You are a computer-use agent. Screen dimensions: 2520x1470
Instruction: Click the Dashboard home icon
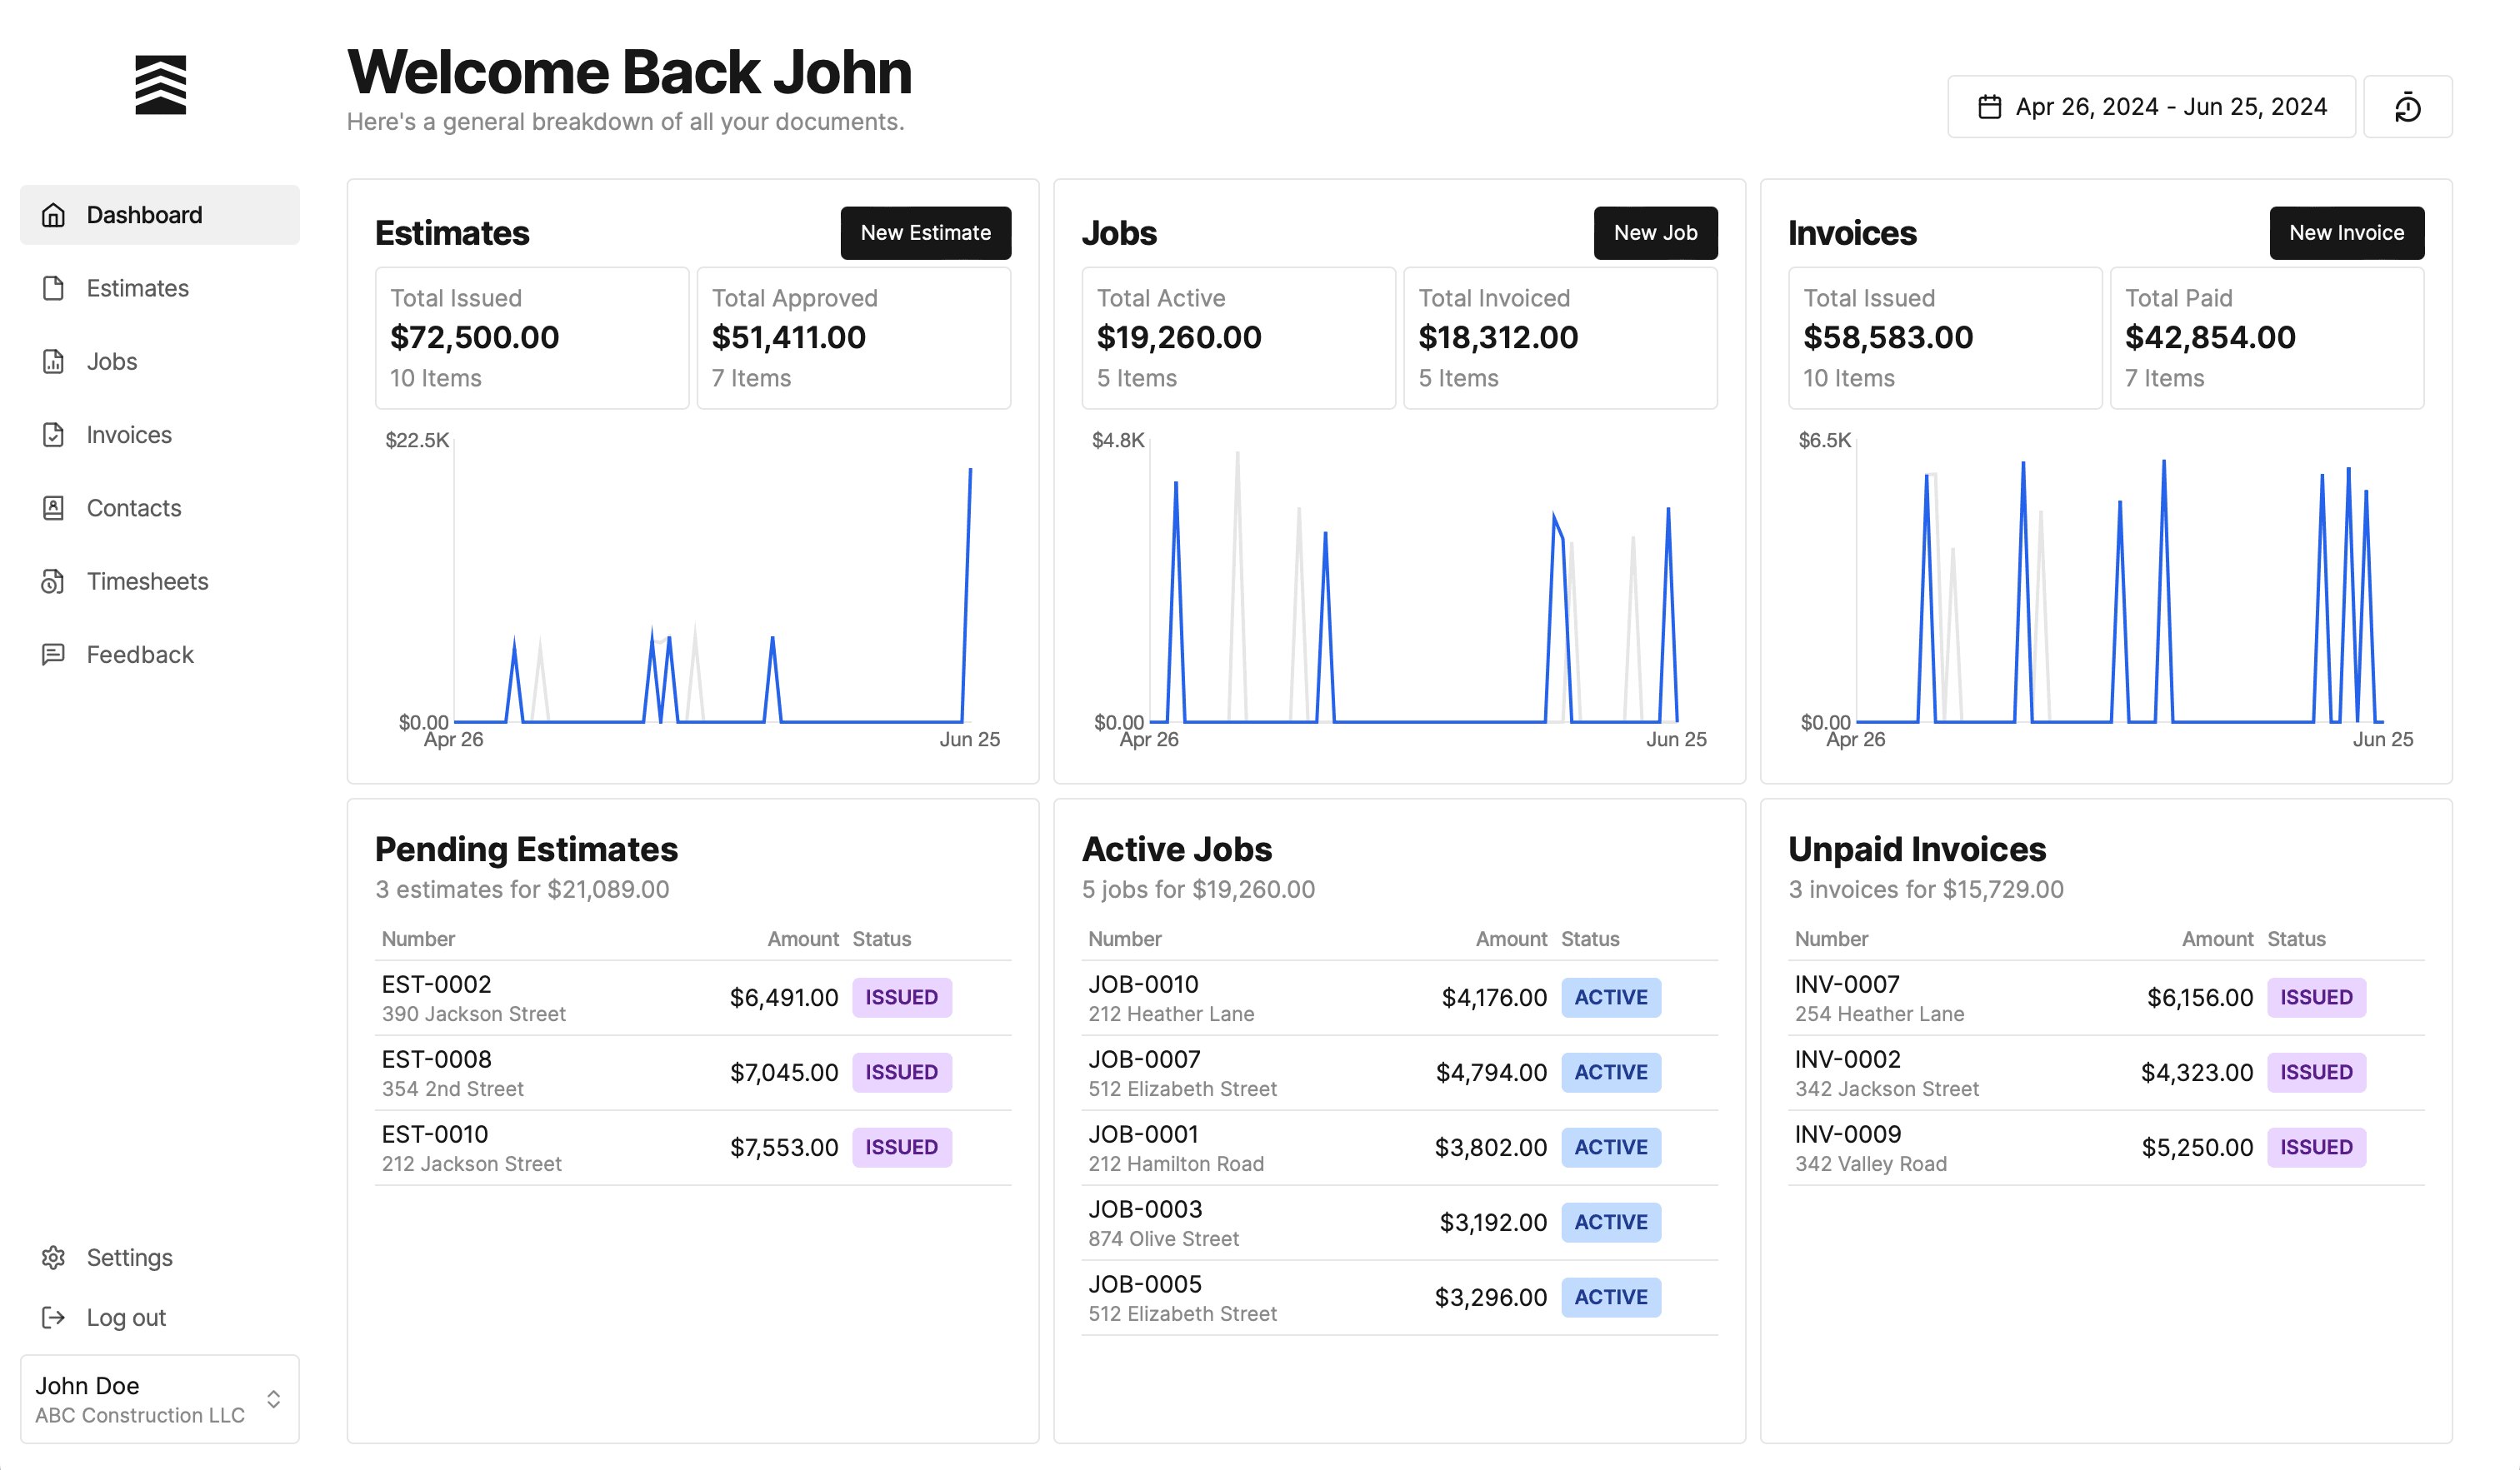(x=53, y=215)
